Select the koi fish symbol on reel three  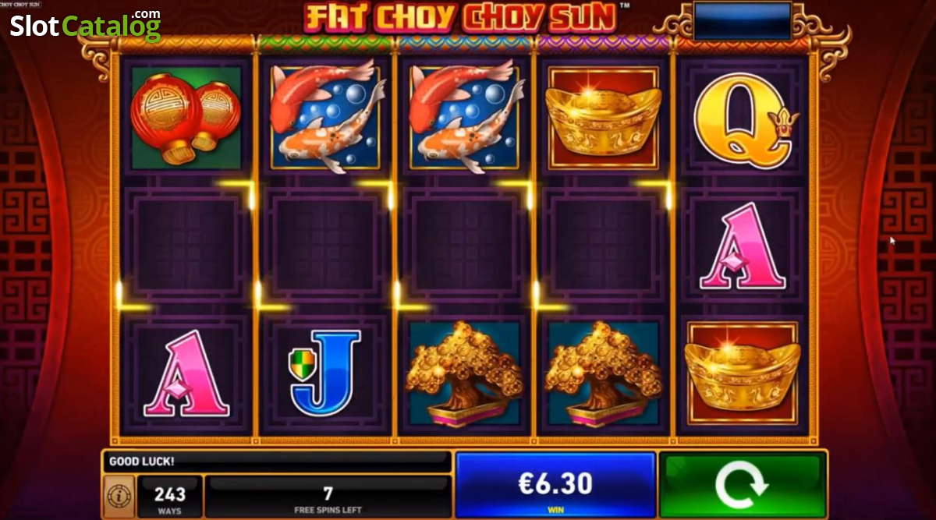(x=465, y=118)
